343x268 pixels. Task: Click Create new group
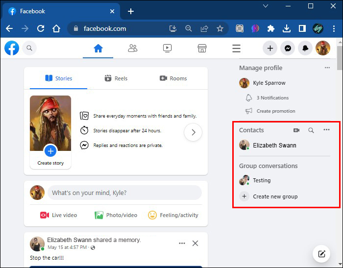[275, 196]
